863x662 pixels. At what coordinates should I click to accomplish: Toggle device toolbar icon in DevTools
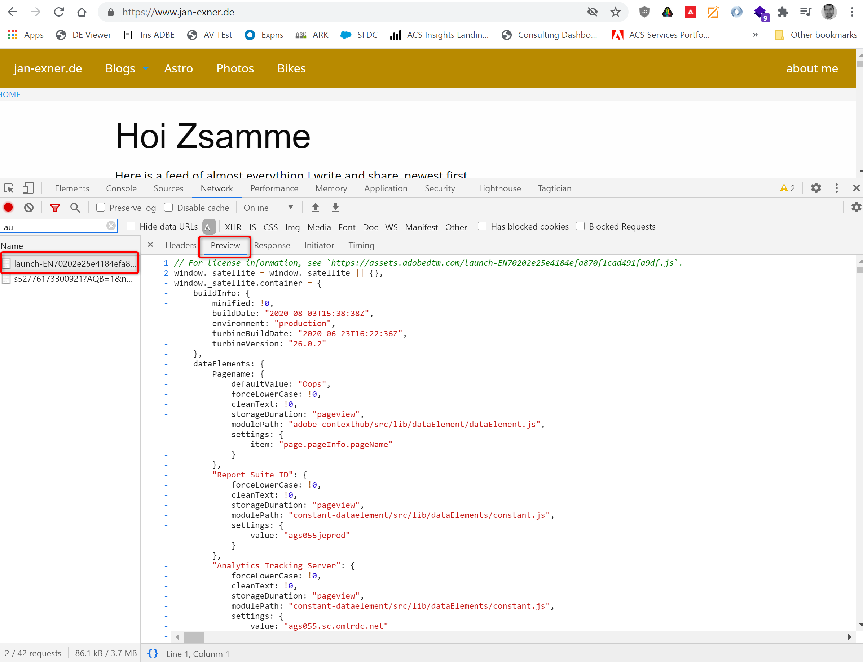[28, 188]
